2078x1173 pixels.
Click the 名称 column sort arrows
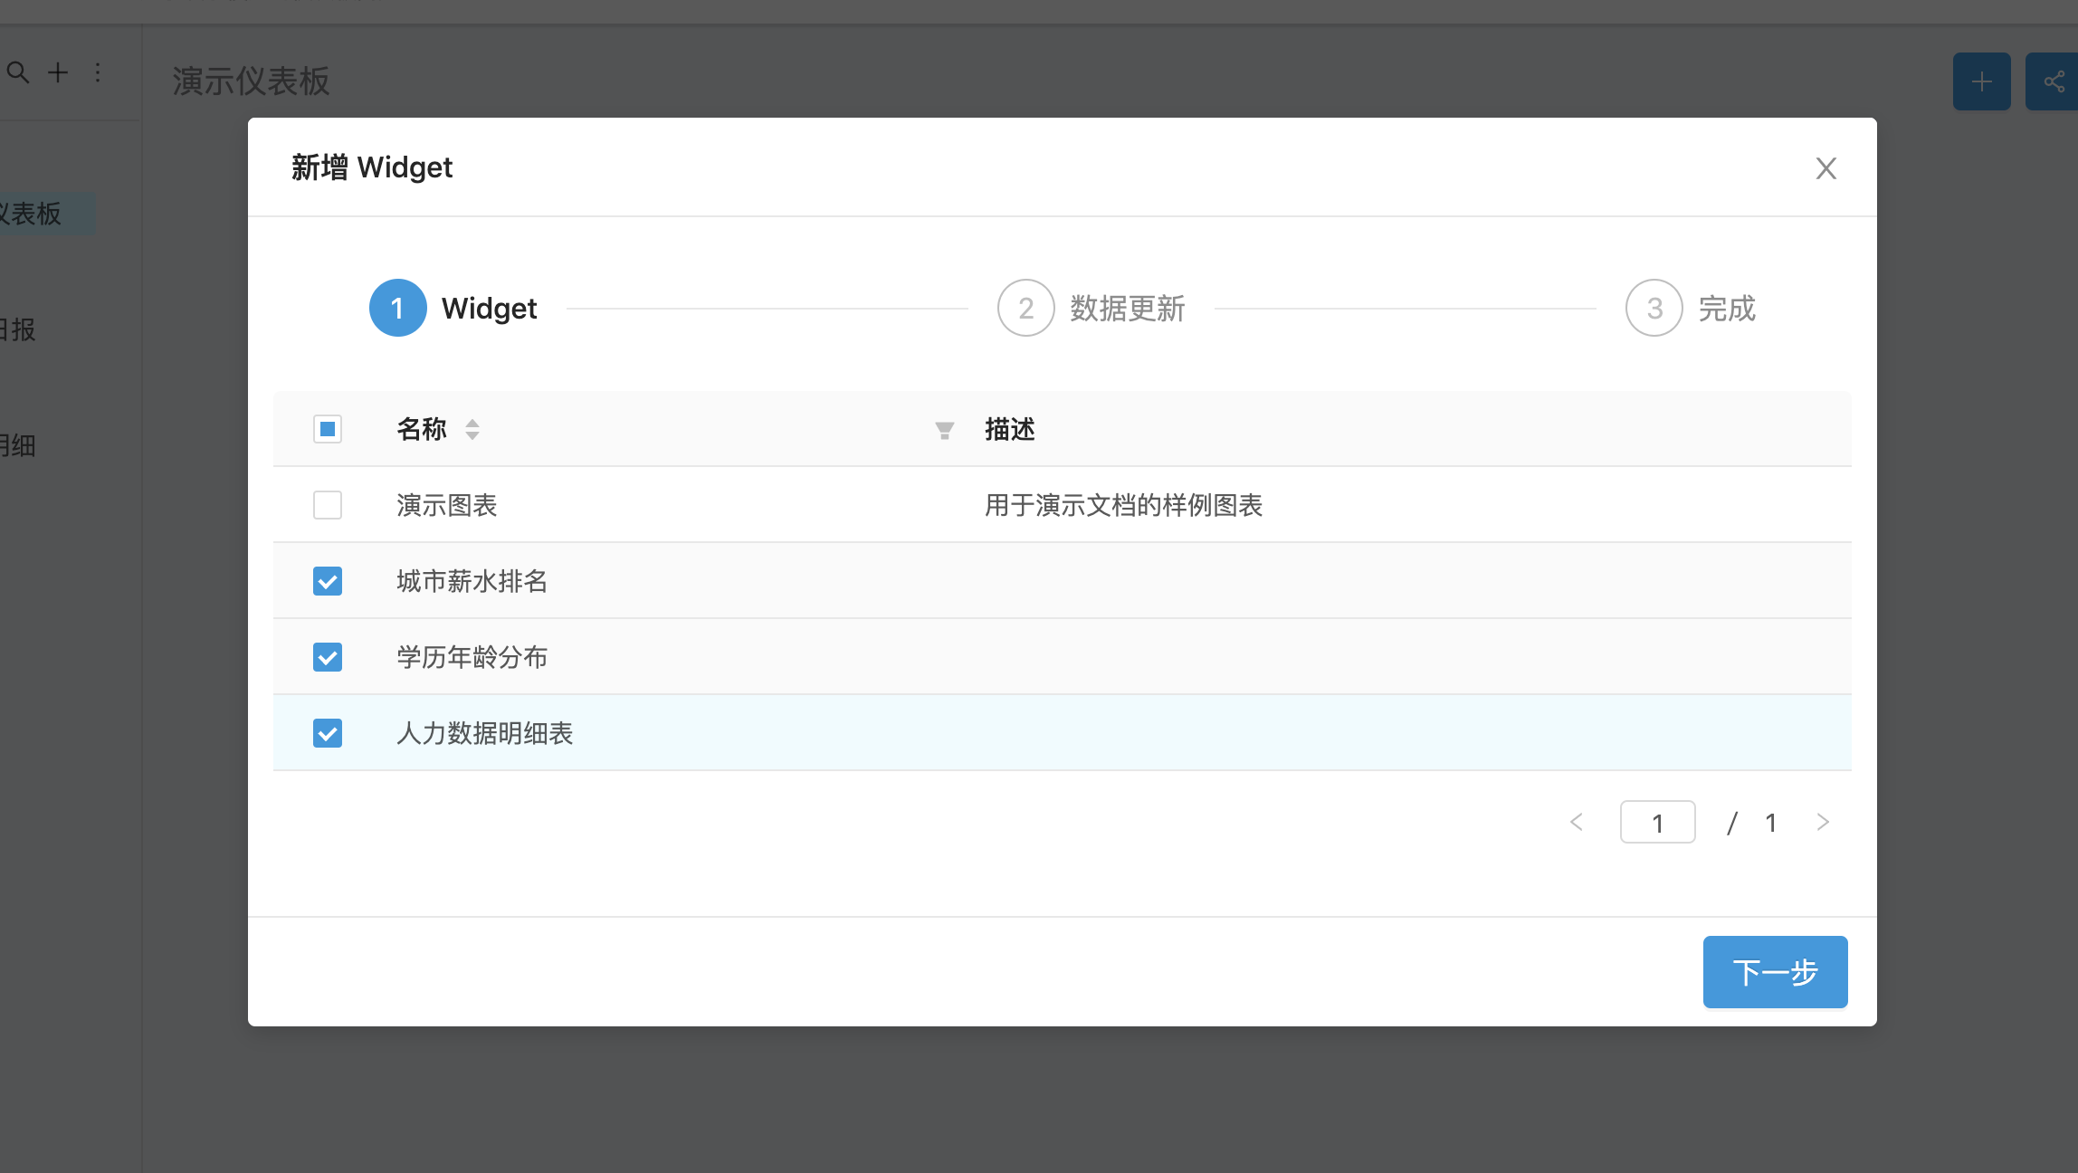click(472, 429)
